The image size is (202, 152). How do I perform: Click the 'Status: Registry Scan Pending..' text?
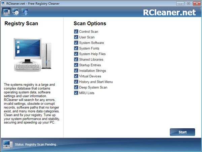36,145
